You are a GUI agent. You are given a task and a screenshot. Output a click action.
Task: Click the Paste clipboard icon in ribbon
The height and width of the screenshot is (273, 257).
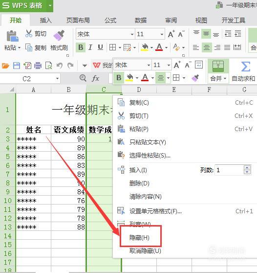13,36
